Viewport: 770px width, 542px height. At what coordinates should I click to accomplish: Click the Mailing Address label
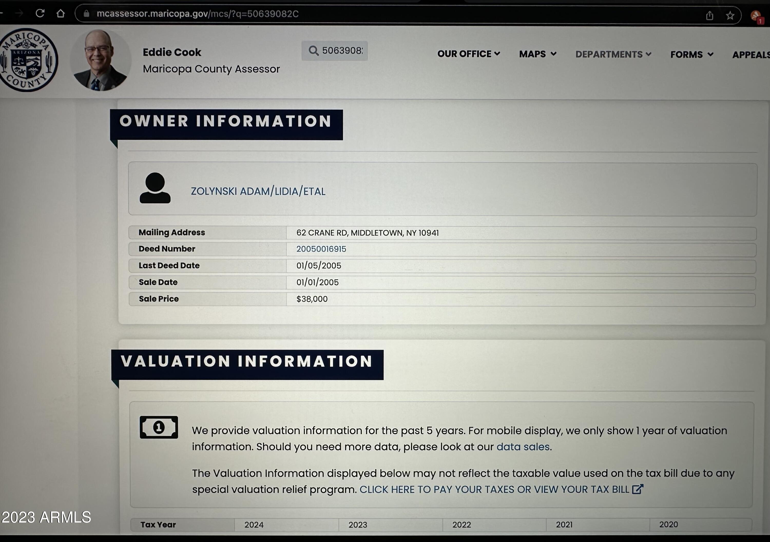pos(172,233)
